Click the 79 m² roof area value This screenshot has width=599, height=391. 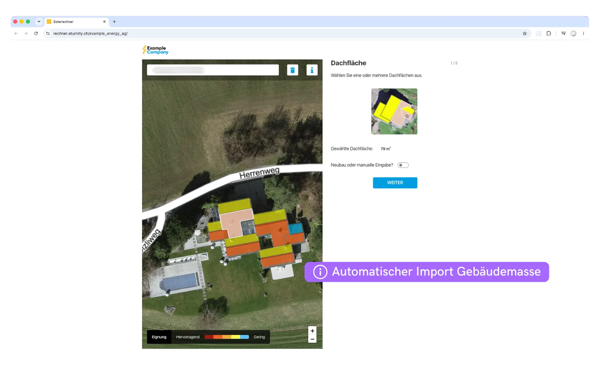click(x=386, y=149)
